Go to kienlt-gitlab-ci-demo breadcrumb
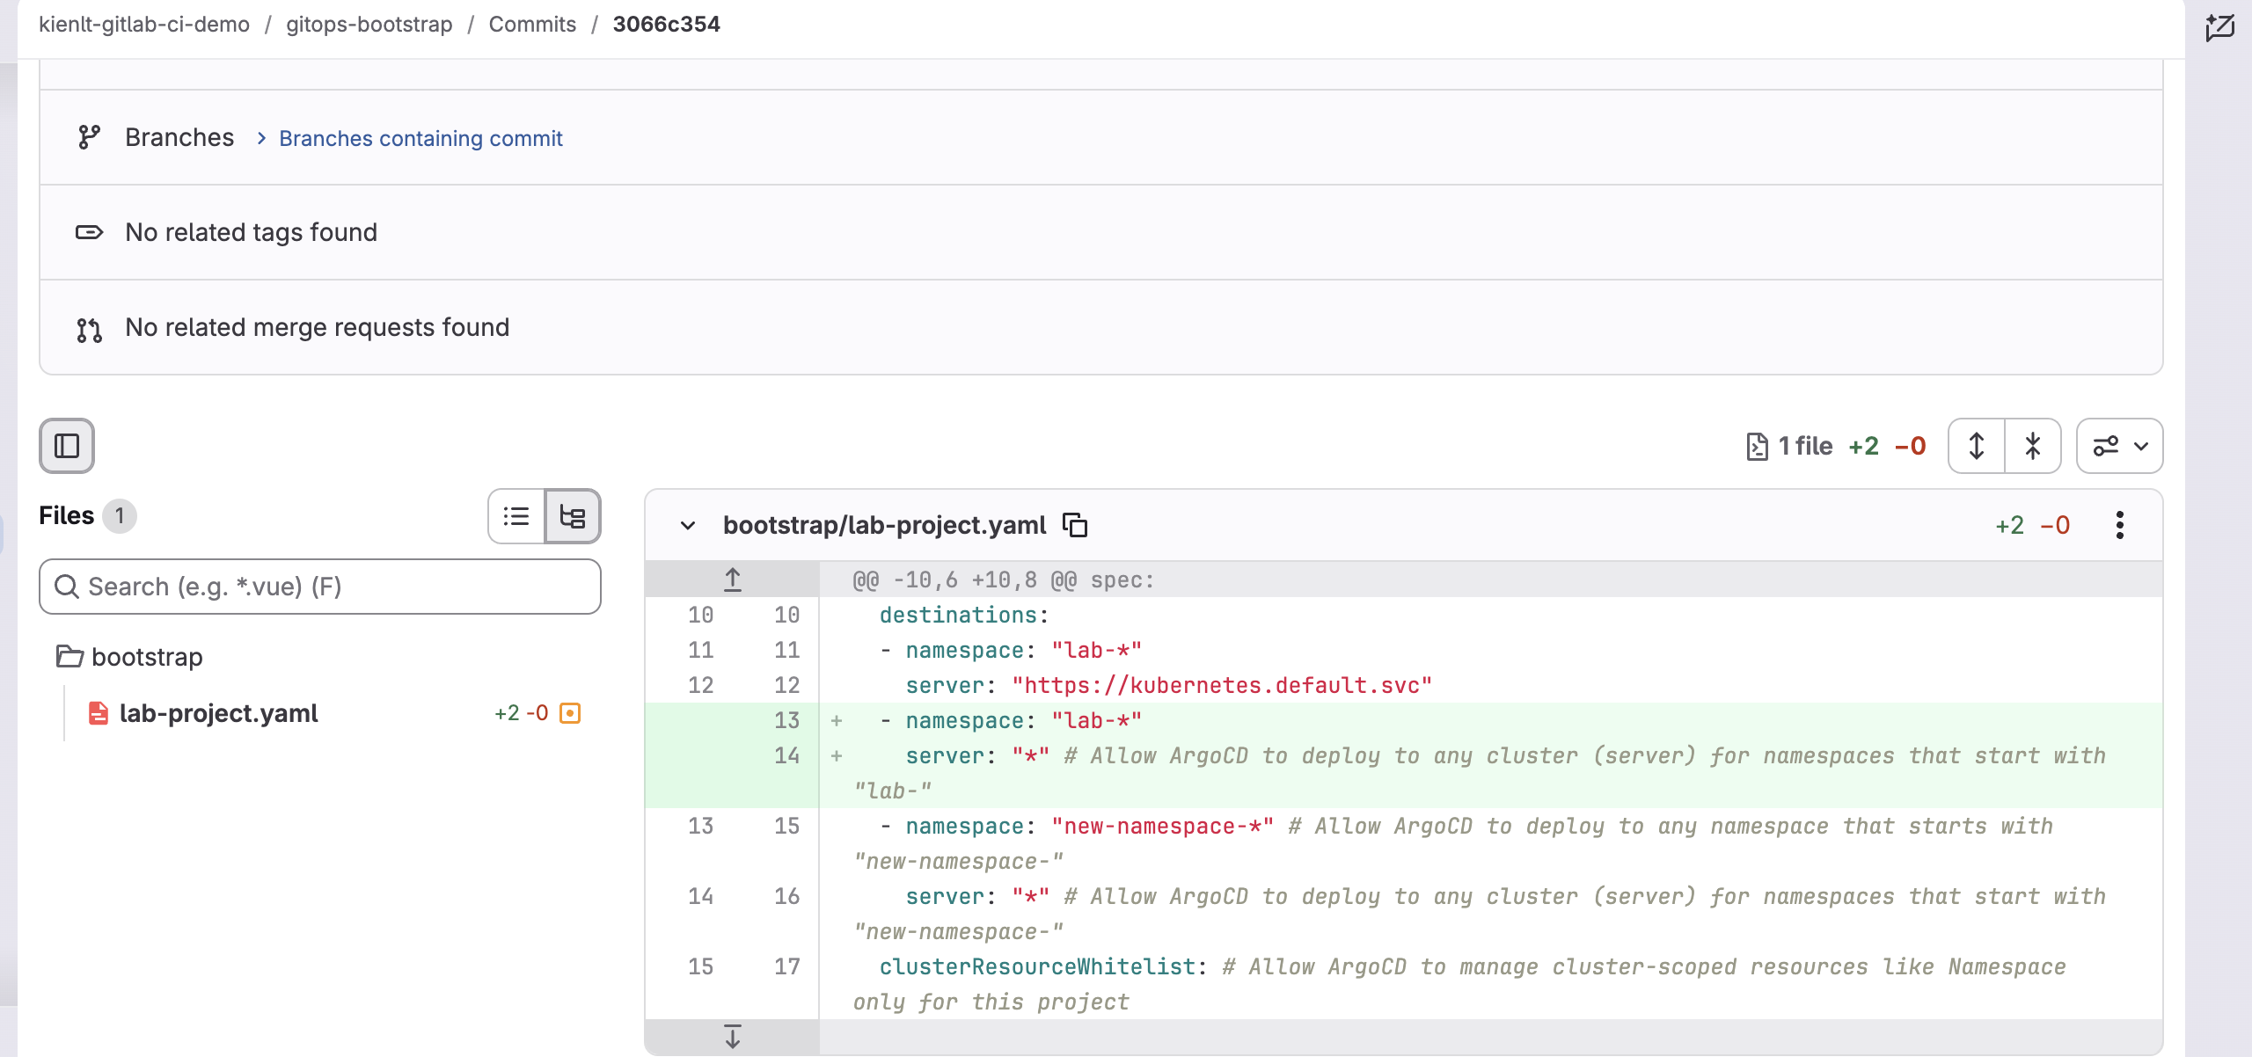 (x=144, y=24)
